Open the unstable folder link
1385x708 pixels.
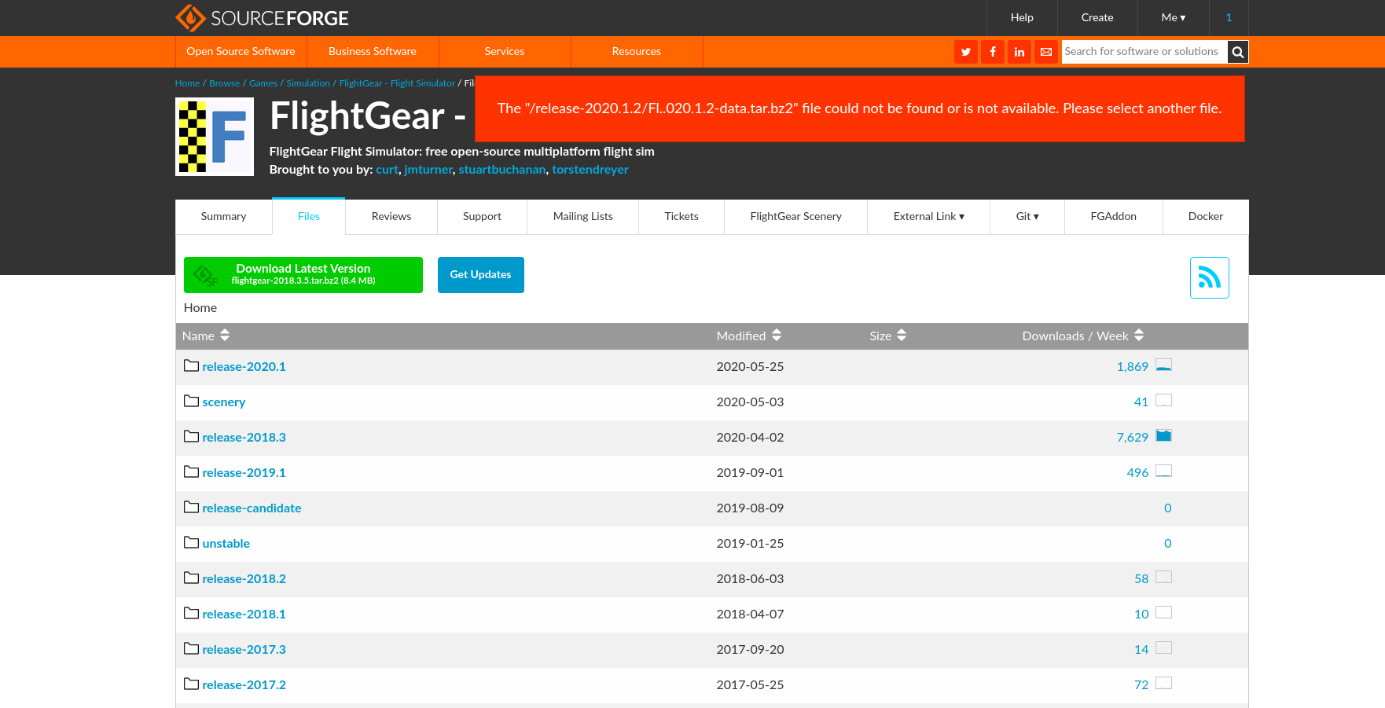tap(226, 544)
